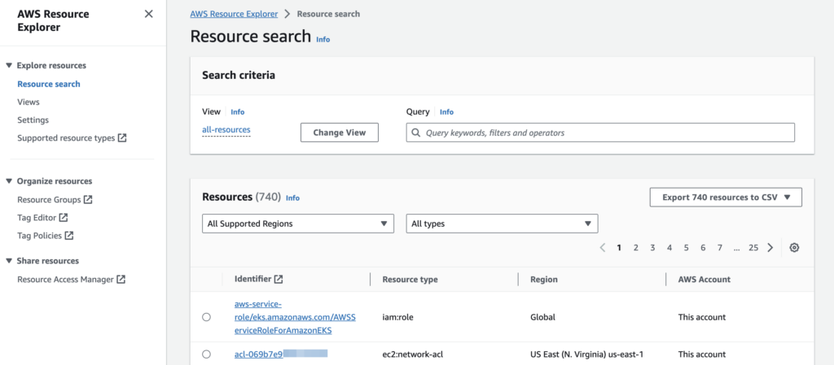The width and height of the screenshot is (834, 365).
Task: Open Tag Editor in sidebar
Action: (37, 218)
